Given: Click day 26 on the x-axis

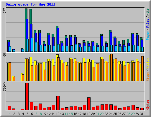Looking at the screenshot, I should 119,114.
